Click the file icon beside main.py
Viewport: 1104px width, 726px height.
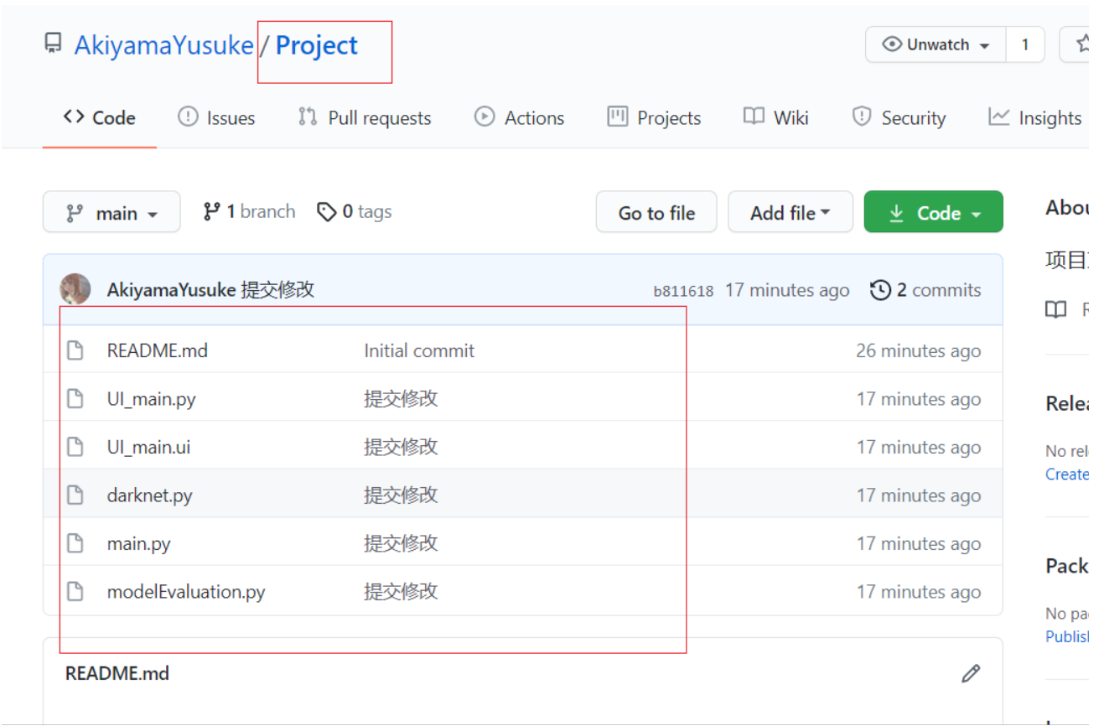click(x=75, y=543)
